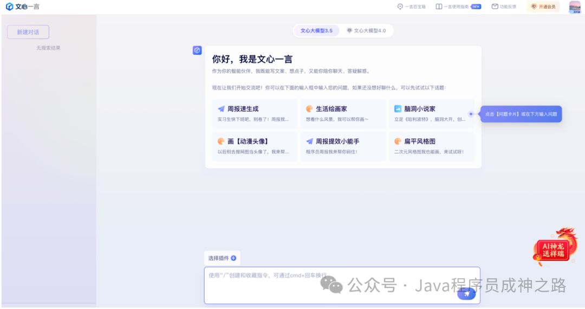Open the user avatar in top right
This screenshot has width=585, height=309.
click(575, 7)
